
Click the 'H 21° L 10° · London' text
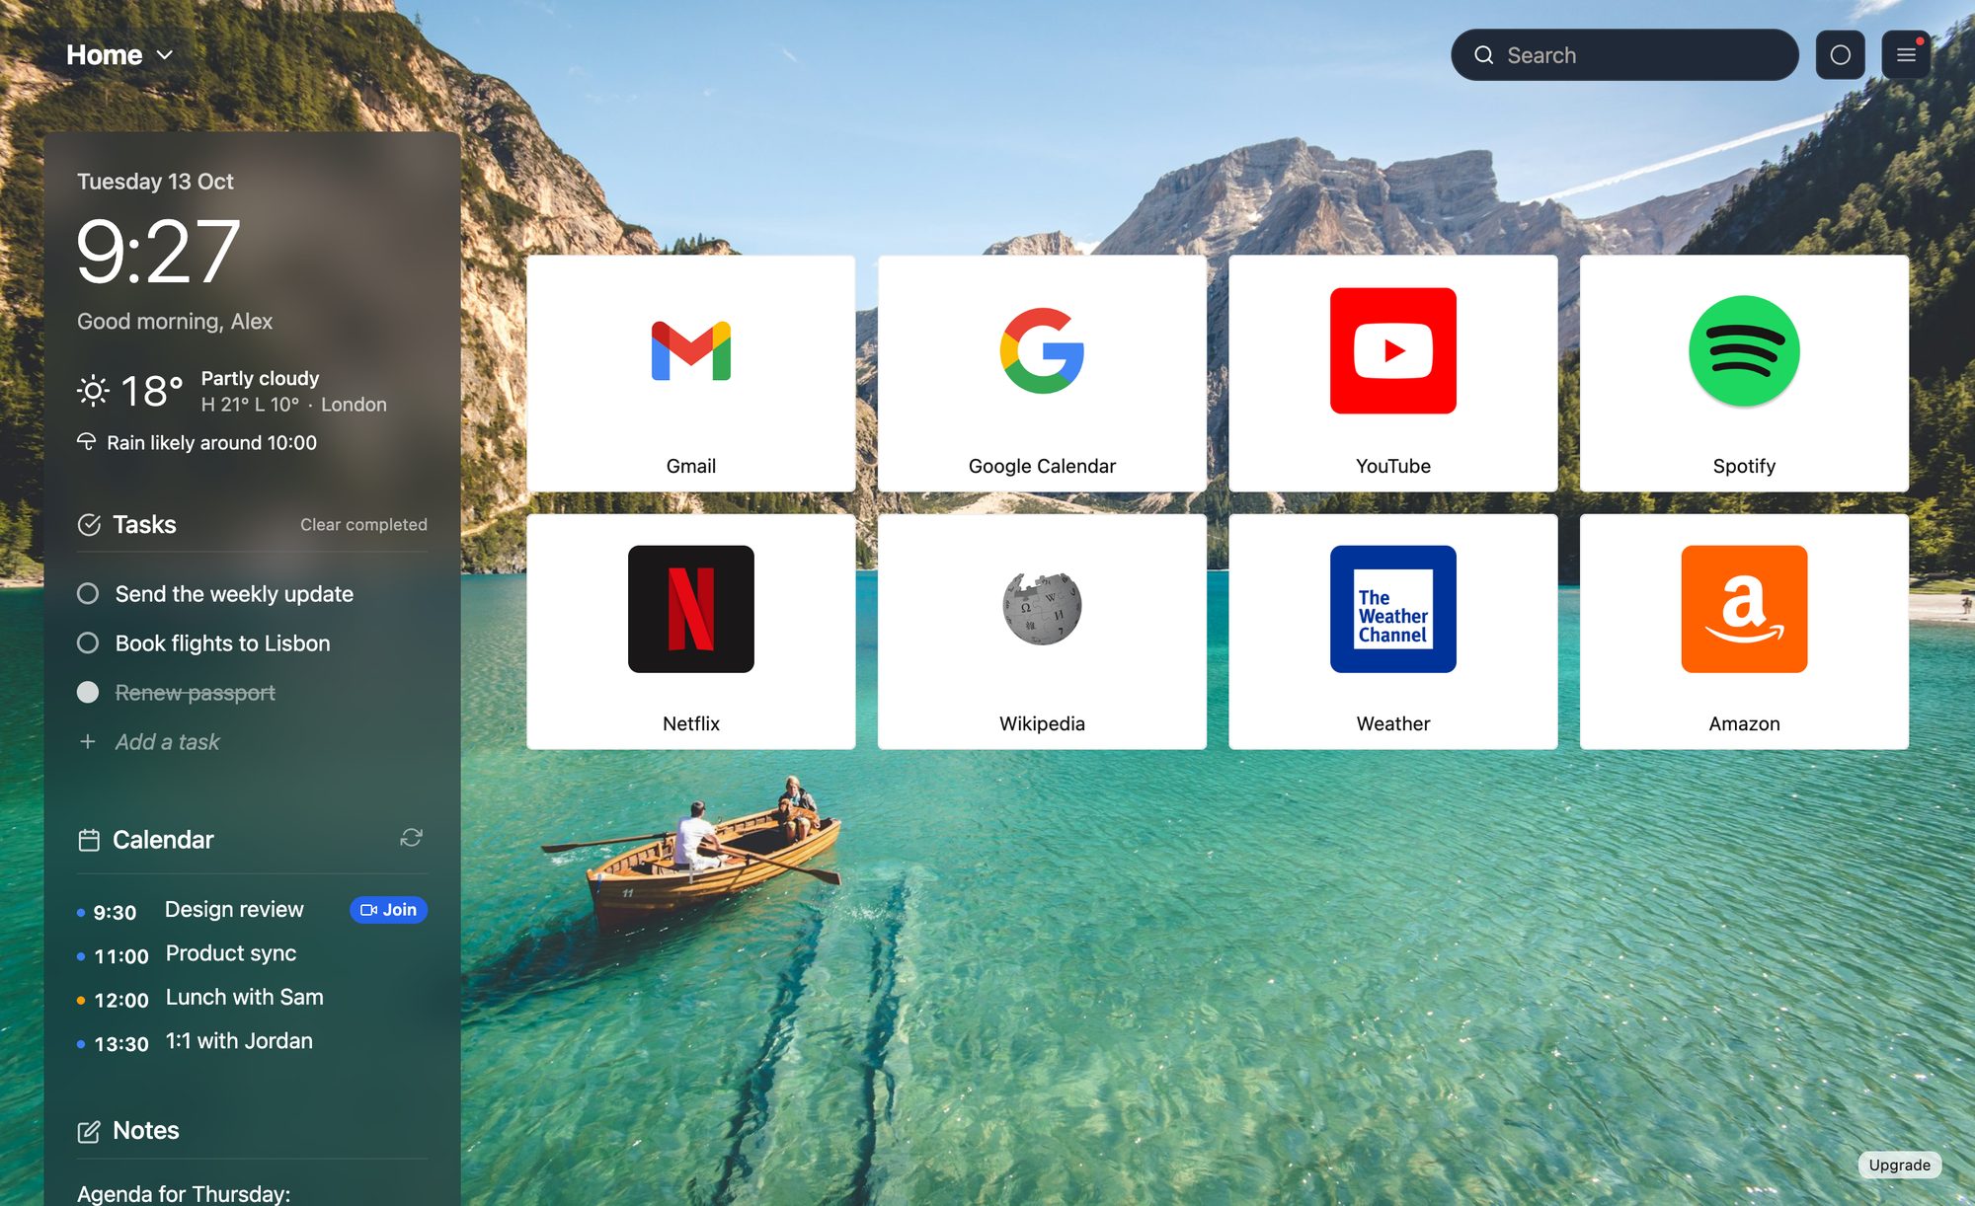coord(293,405)
